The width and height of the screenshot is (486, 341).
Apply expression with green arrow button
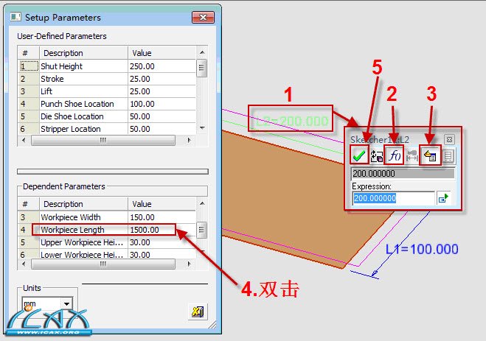coord(444,198)
